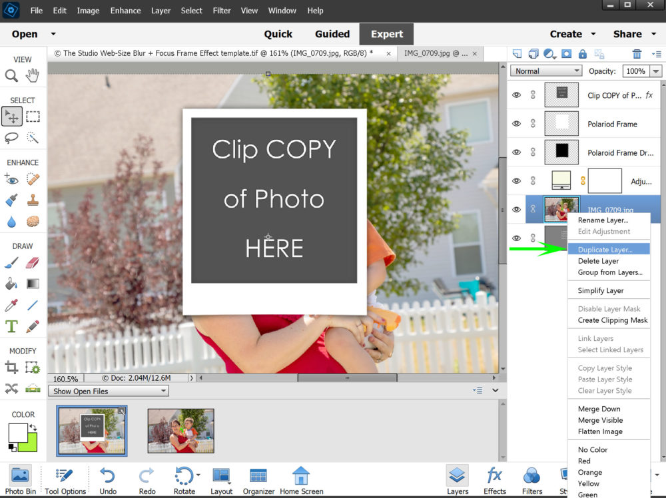Toggle link icon on Polariod Frame layer
666x498 pixels.
coord(533,124)
